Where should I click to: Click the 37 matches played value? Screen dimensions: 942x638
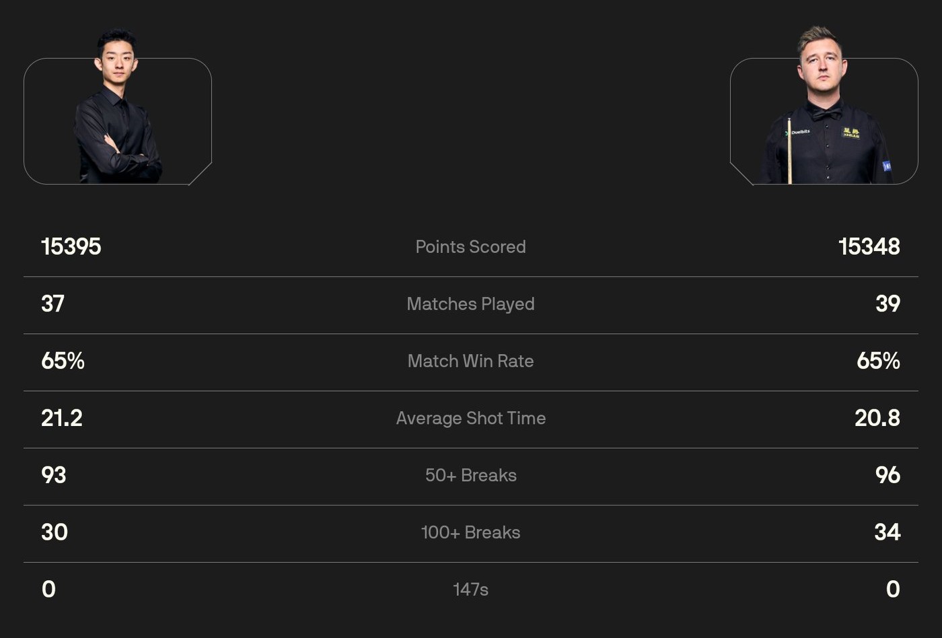tap(52, 304)
